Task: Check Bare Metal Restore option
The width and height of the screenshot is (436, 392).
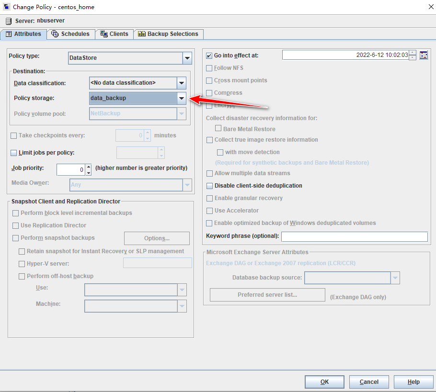Action: pyautogui.click(x=218, y=128)
